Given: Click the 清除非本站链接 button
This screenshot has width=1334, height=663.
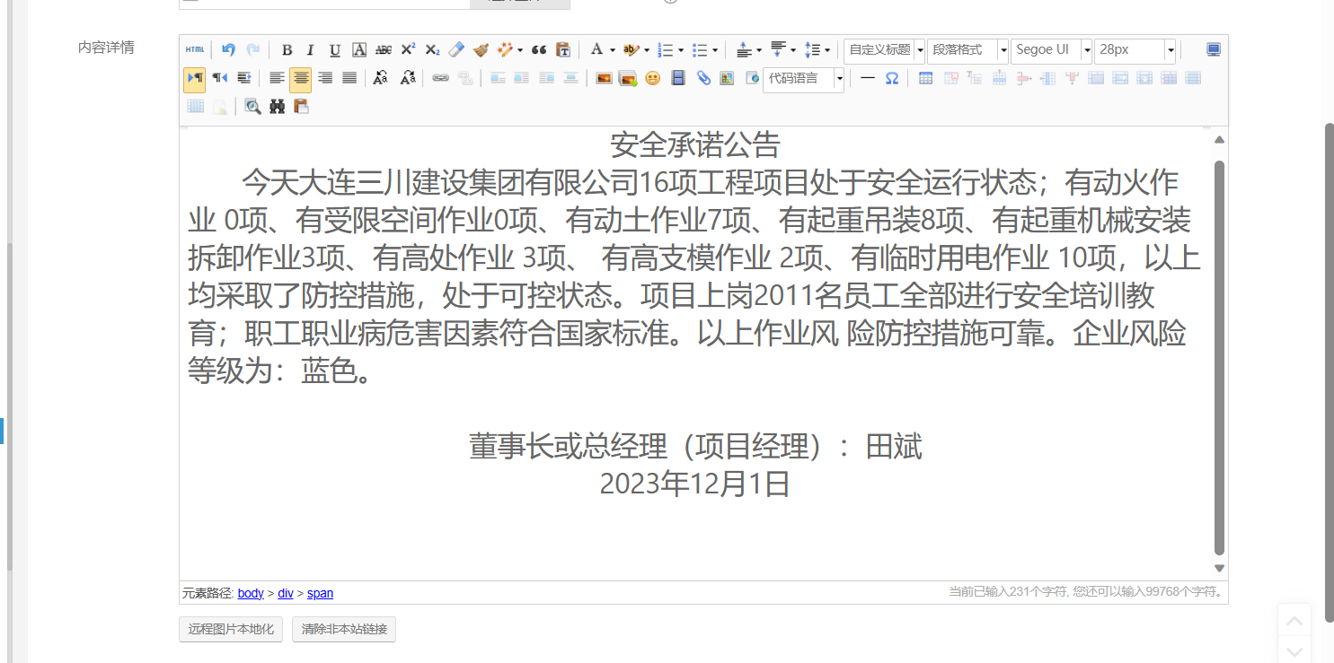Looking at the screenshot, I should 344,630.
